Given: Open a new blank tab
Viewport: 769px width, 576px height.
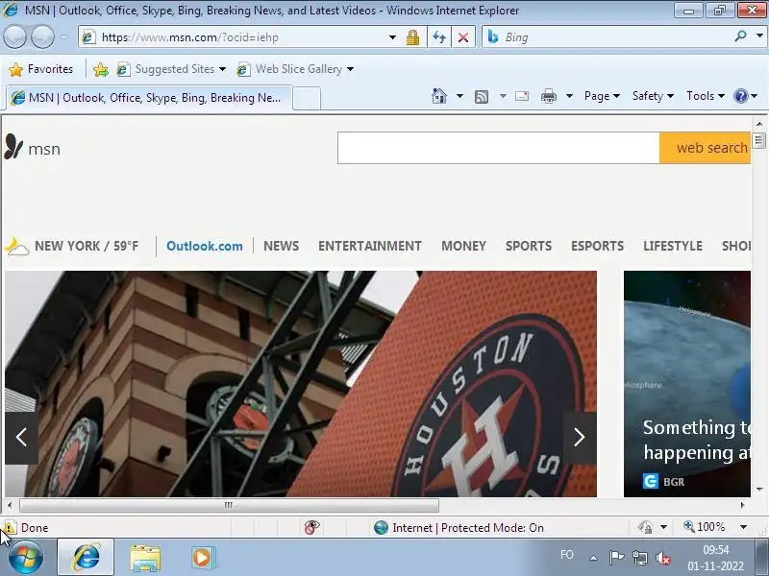Looking at the screenshot, I should 307,98.
